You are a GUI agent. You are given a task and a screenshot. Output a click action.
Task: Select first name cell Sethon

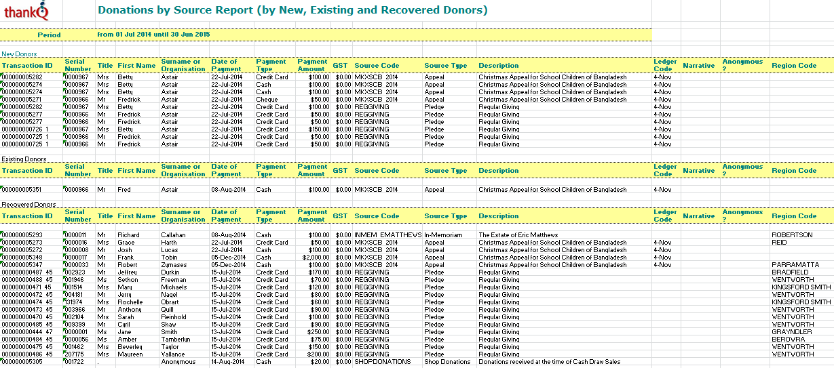(127, 280)
